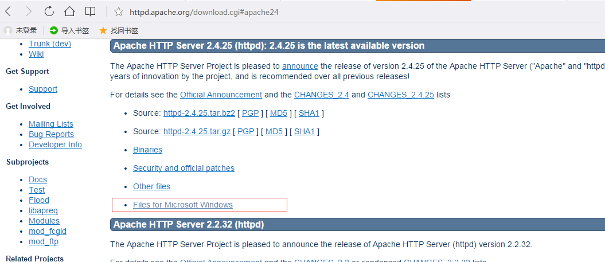Open 导入书签 in the bookmarks bar
Screen dimensions: 605x262
[x=69, y=30]
